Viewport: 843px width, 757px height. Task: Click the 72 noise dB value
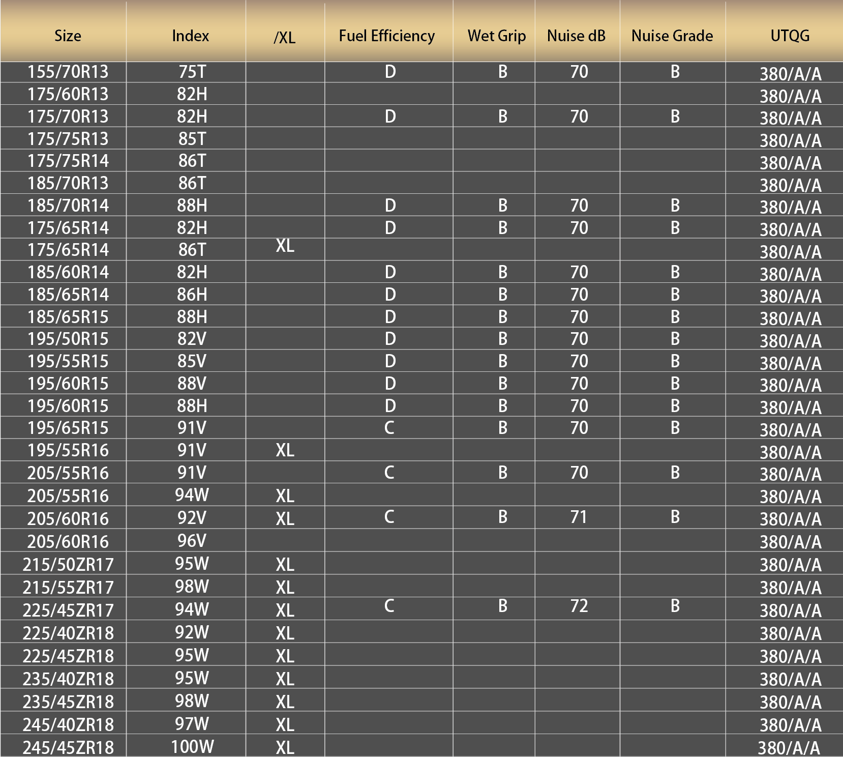[x=579, y=606]
